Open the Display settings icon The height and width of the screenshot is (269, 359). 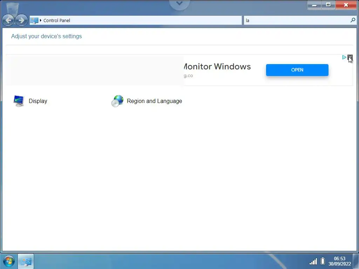[x=19, y=101]
